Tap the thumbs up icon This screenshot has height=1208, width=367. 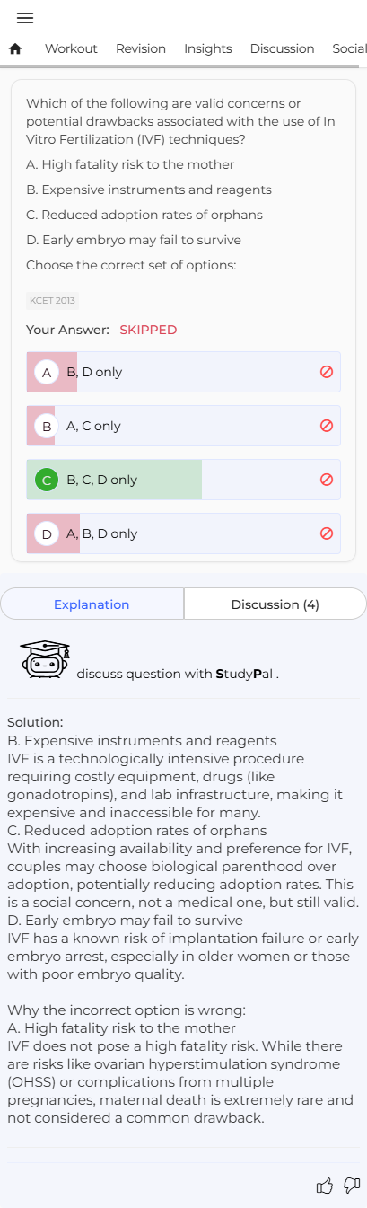coord(325,1186)
